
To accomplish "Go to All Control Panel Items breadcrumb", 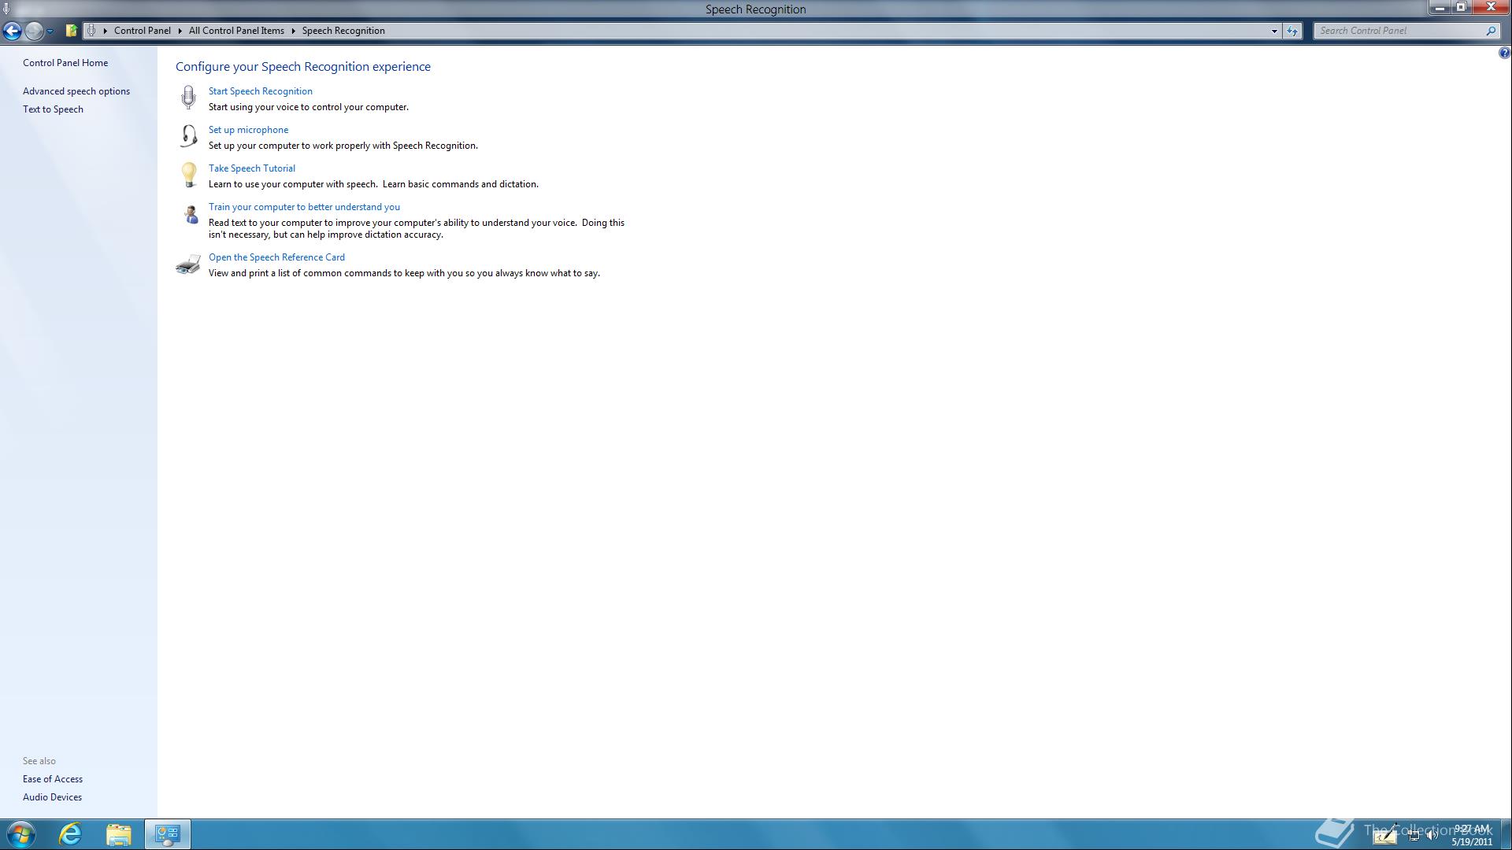I will click(x=236, y=31).
